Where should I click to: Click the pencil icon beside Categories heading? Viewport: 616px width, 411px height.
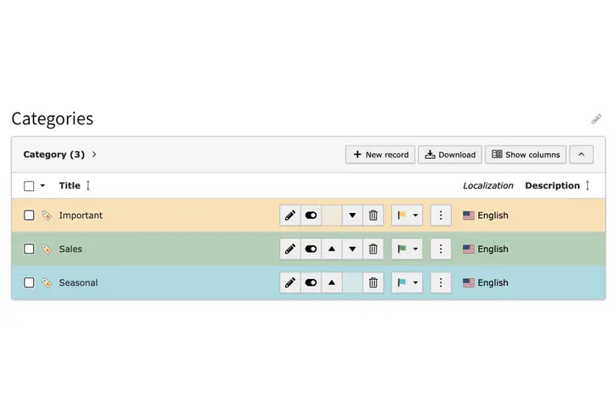[x=597, y=119]
